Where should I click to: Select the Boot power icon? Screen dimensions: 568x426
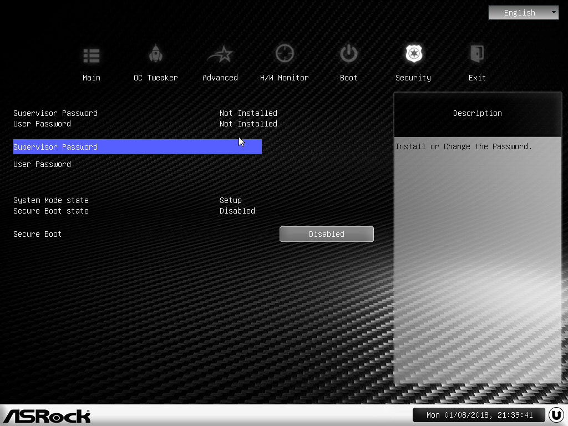(x=349, y=54)
